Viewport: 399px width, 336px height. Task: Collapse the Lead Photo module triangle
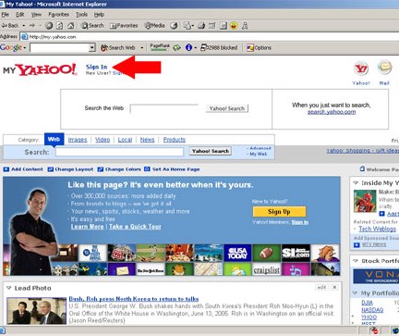[8, 288]
